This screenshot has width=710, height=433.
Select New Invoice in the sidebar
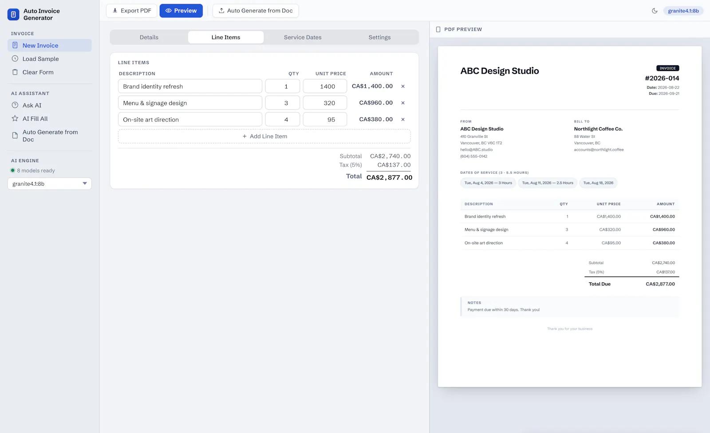tap(50, 45)
